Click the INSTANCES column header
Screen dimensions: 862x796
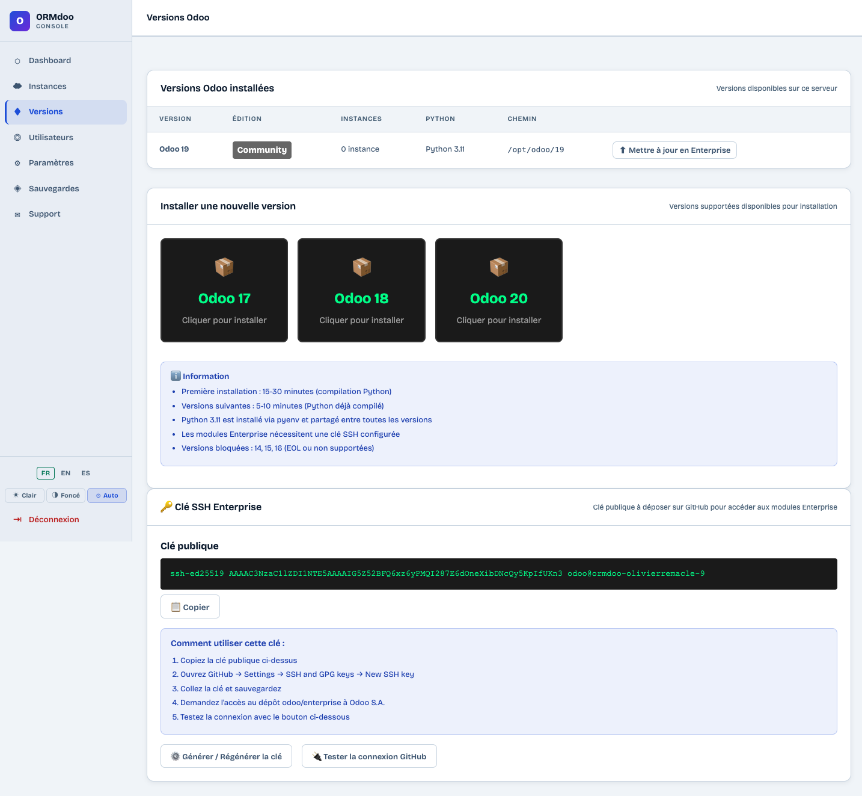pos(361,119)
